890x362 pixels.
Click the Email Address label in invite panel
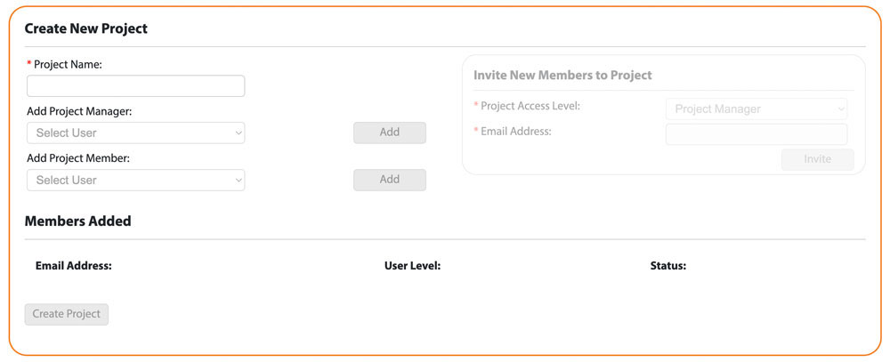[x=516, y=132]
